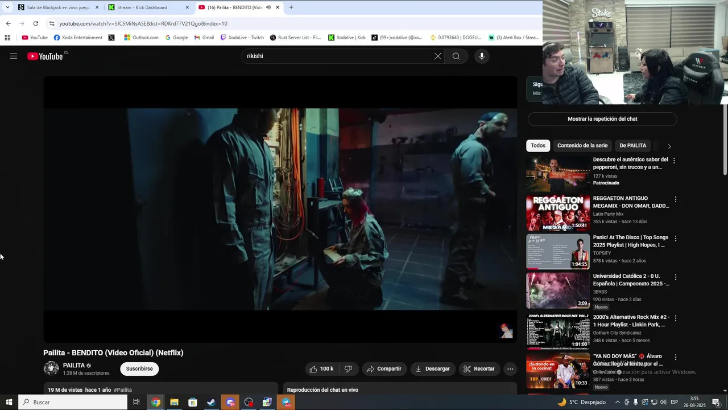Open Outlook.com bookmark
728x410 pixels.
pos(142,38)
